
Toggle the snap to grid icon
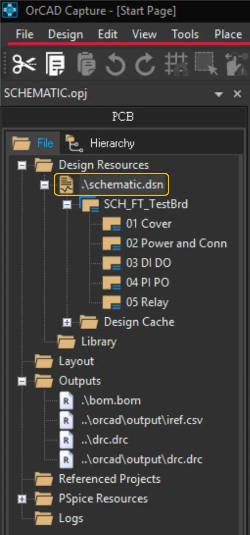coord(176,64)
